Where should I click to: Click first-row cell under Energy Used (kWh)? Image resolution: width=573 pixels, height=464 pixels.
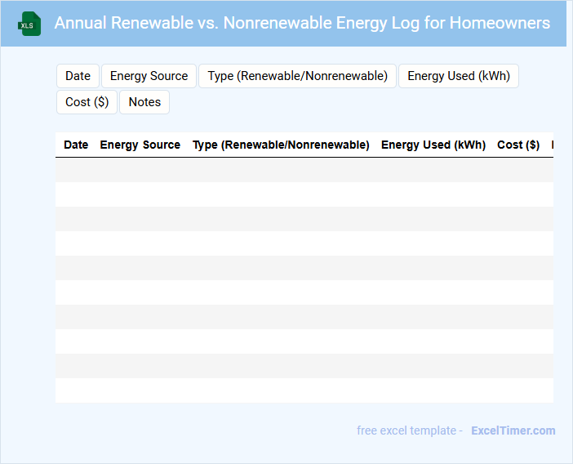[433, 170]
